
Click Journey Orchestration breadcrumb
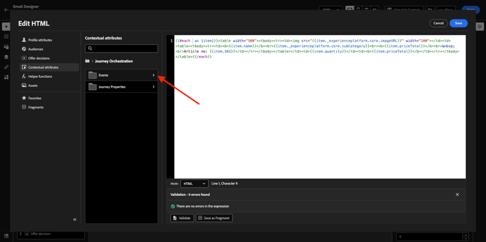[114, 61]
